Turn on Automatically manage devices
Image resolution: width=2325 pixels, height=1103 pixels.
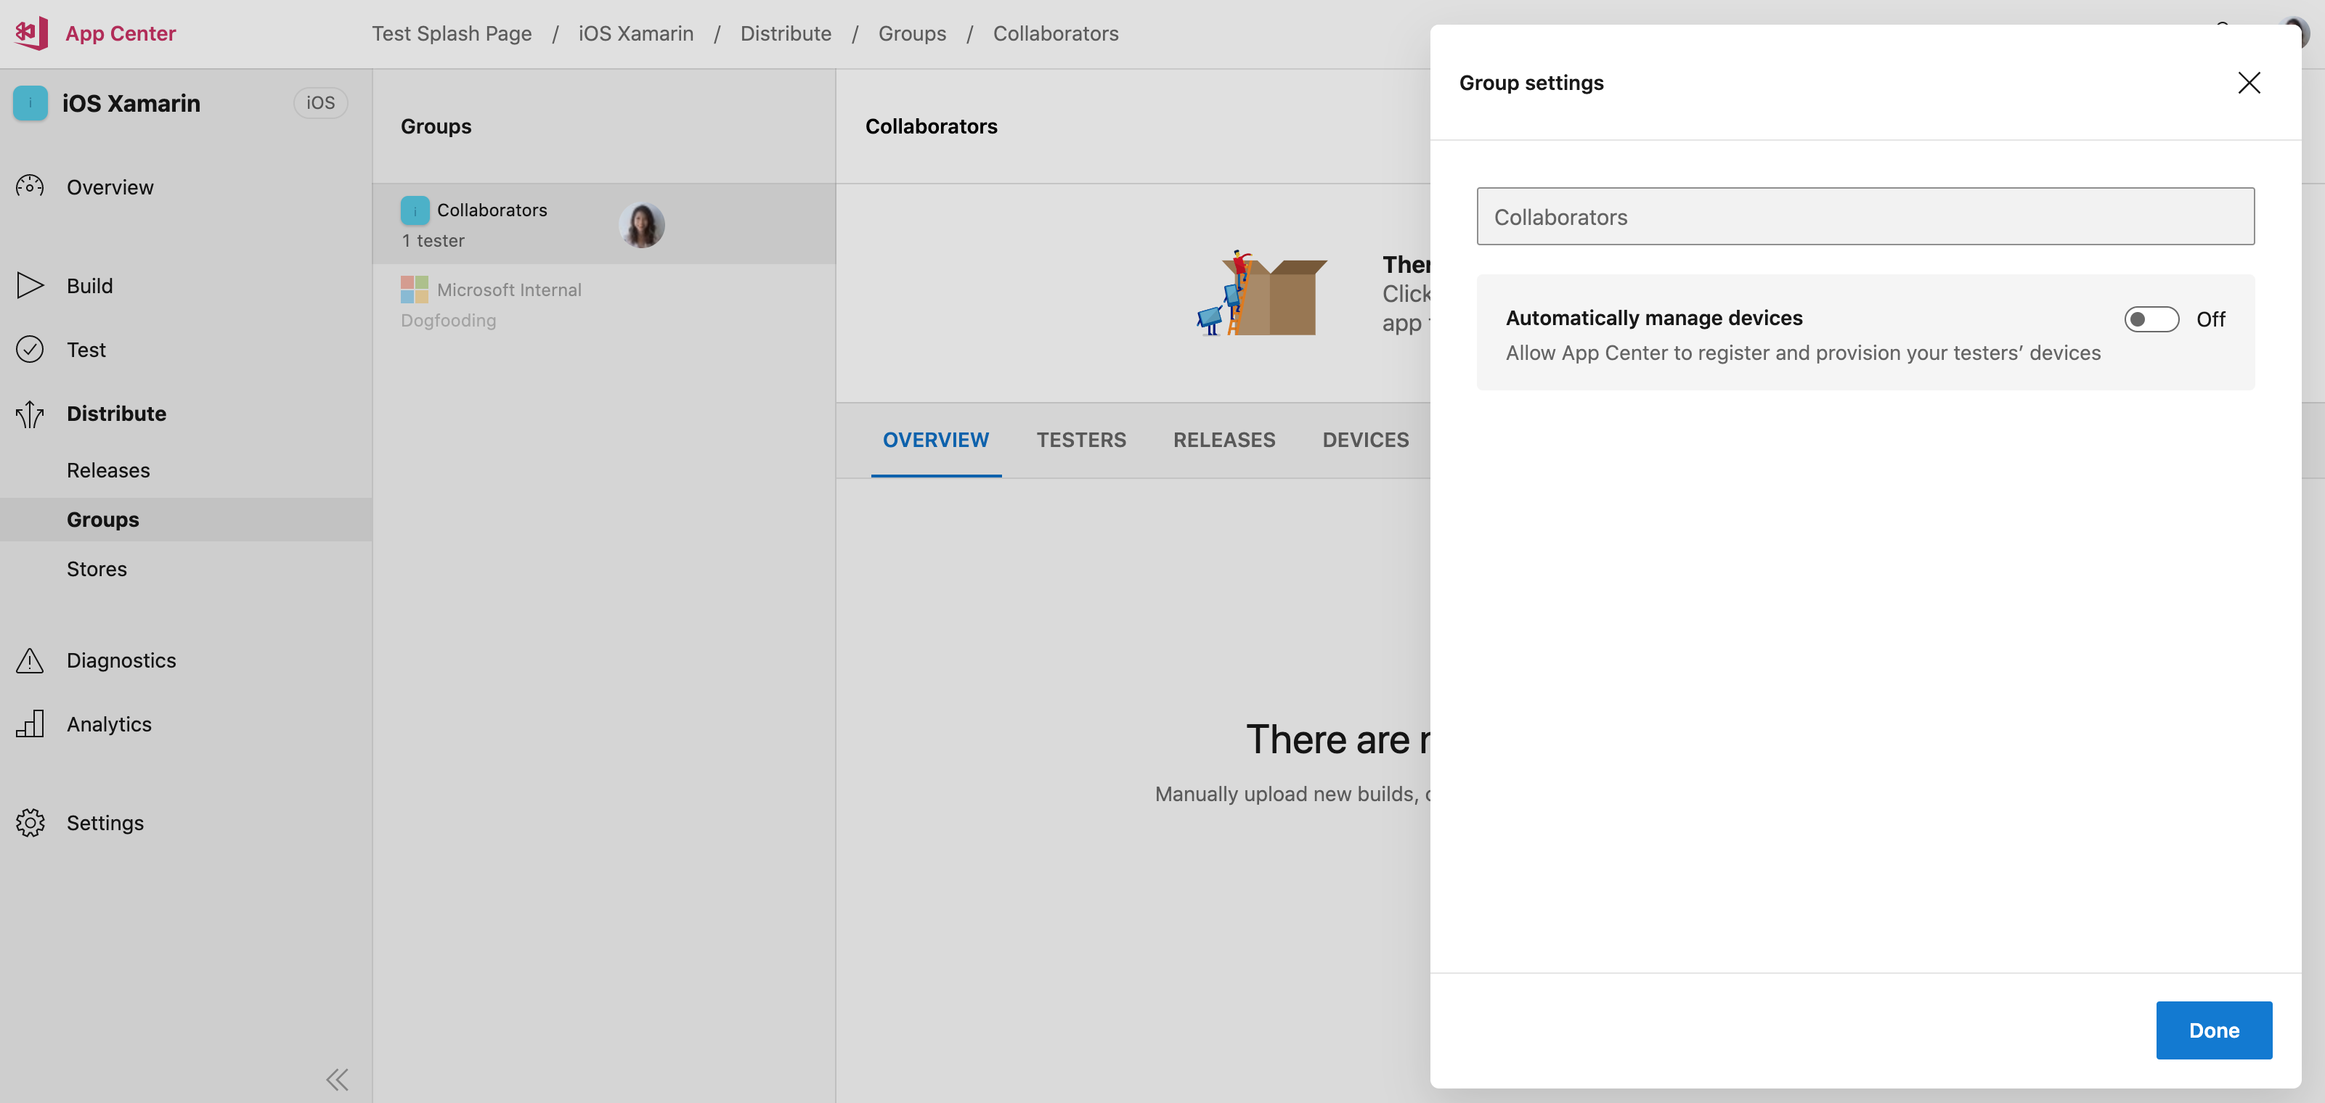2151,319
